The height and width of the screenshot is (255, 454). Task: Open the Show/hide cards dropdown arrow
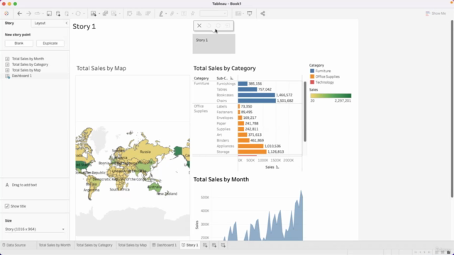(243, 13)
